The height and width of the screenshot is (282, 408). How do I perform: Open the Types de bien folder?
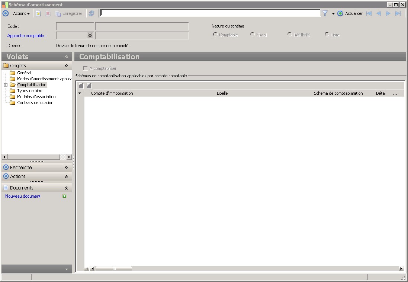(x=30, y=91)
